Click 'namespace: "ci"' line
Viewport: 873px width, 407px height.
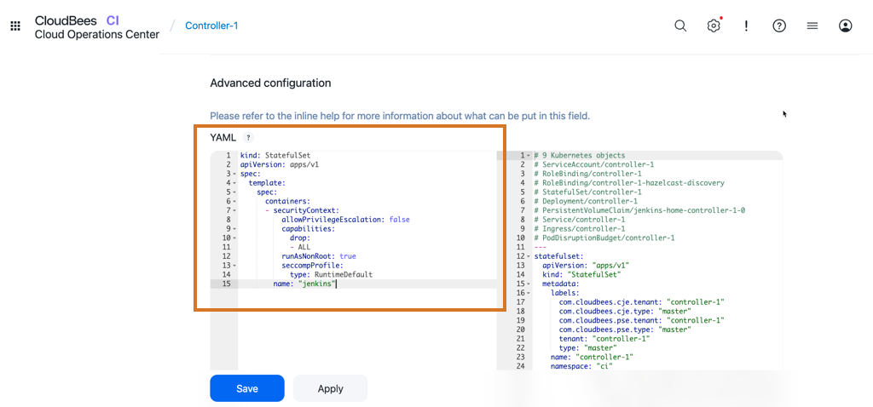point(583,366)
